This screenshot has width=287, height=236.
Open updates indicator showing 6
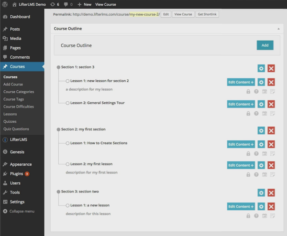click(55, 4)
